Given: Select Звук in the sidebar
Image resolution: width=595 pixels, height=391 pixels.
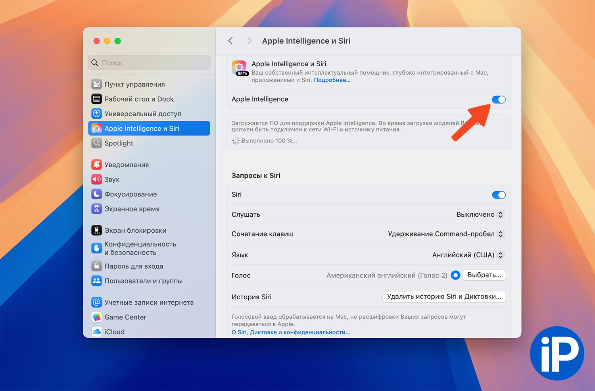Looking at the screenshot, I should pos(149,179).
